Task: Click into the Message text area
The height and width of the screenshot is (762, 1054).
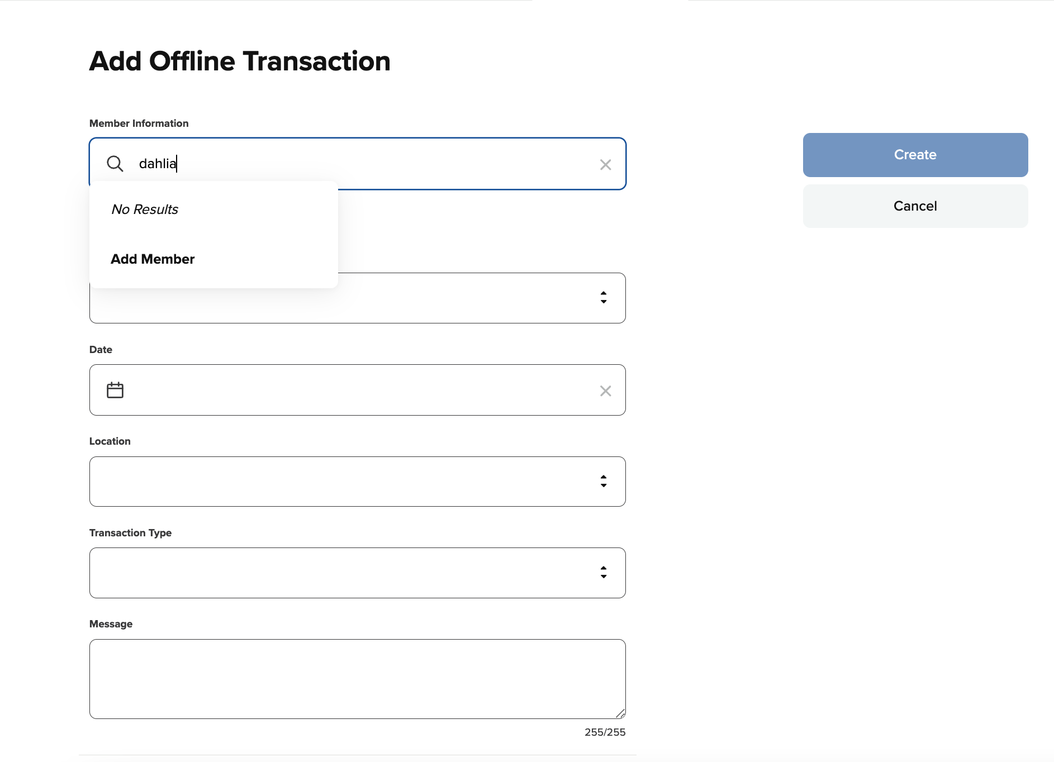Action: pos(358,679)
